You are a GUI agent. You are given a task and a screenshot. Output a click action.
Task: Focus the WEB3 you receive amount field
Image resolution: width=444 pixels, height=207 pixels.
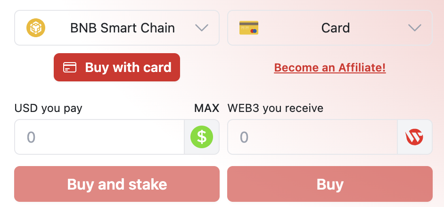point(312,137)
